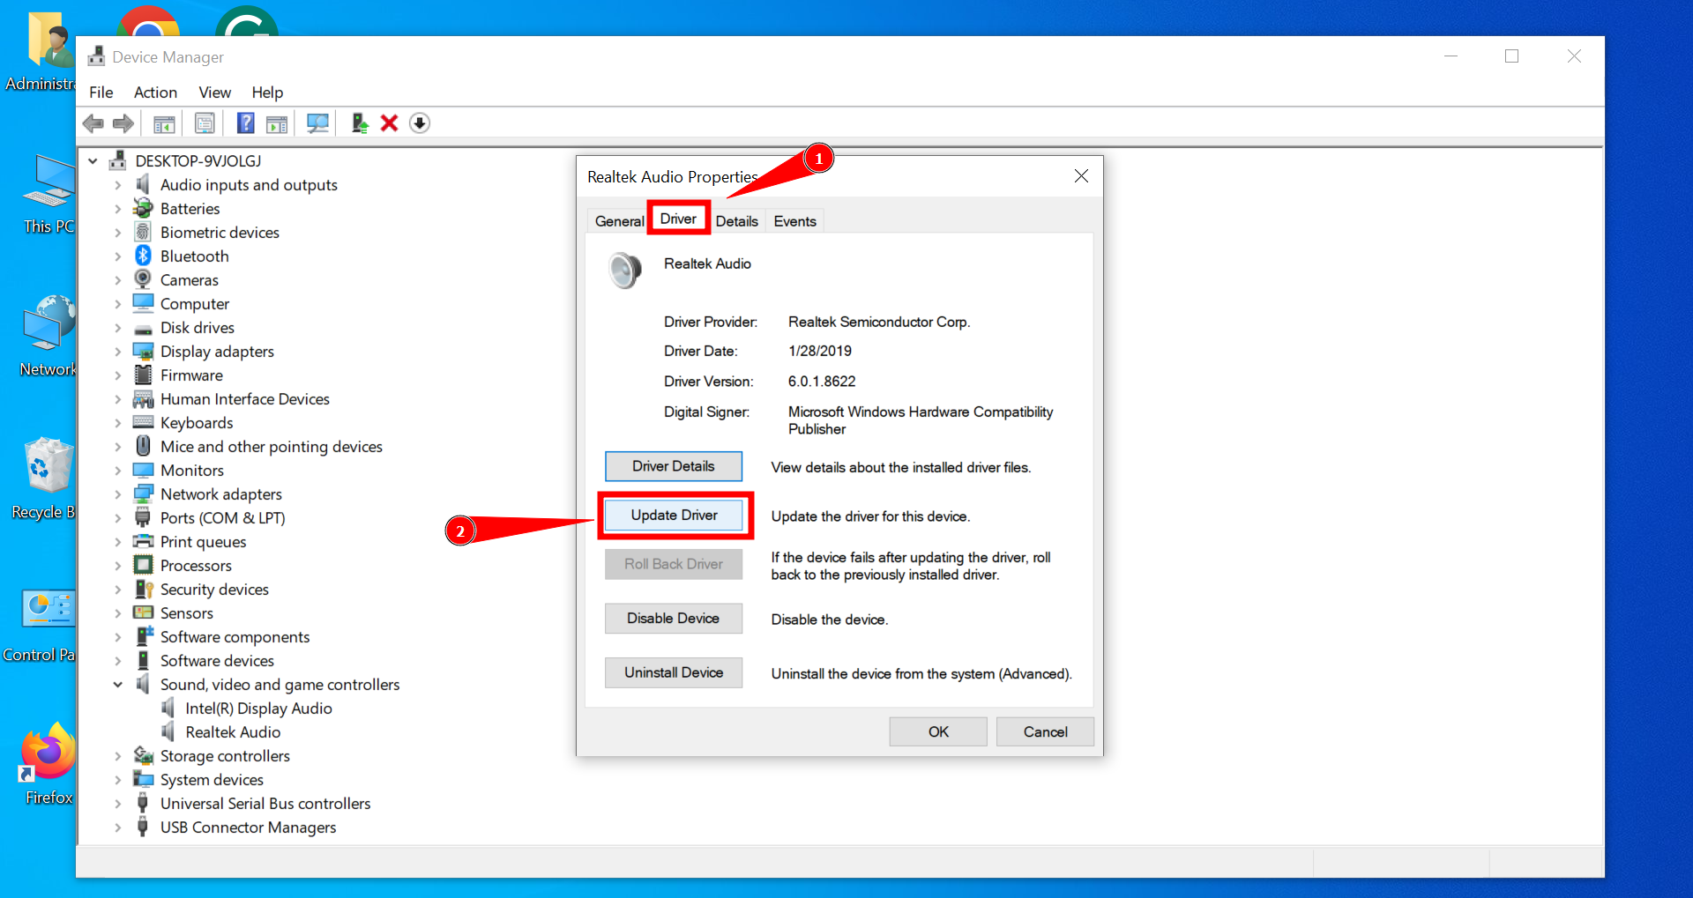1693x898 pixels.
Task: Select the Recycle Bin desktop icon
Action: (x=44, y=479)
